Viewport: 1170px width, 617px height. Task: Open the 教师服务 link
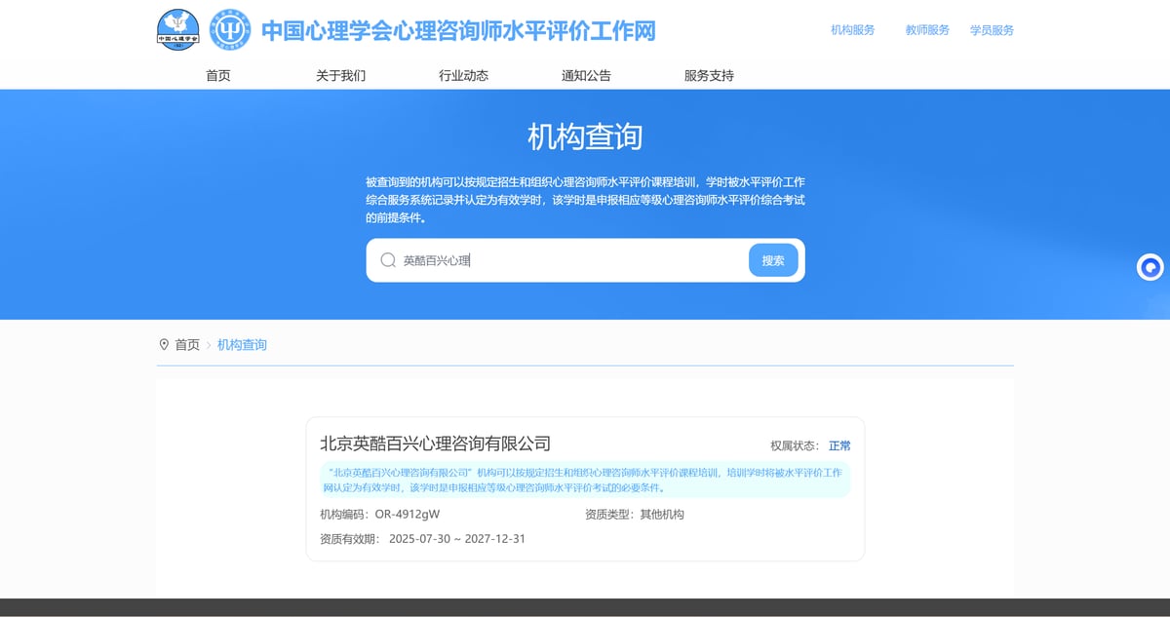[x=927, y=30]
